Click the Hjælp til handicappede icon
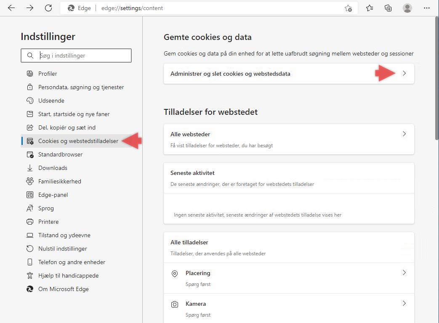Screen dimensions: 439x323 pyautogui.click(x=30, y=275)
